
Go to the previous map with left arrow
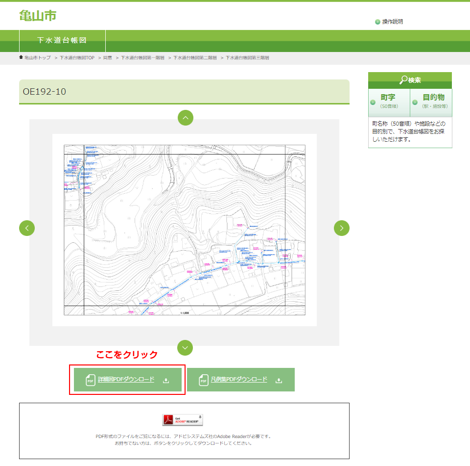point(27,228)
